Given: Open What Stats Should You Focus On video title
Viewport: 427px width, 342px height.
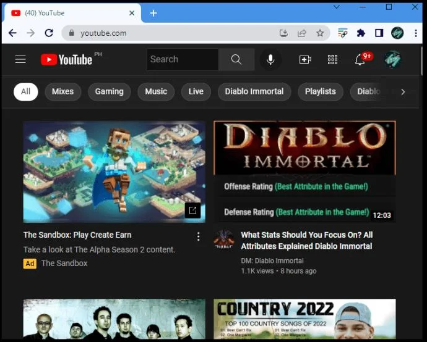Looking at the screenshot, I should point(307,240).
